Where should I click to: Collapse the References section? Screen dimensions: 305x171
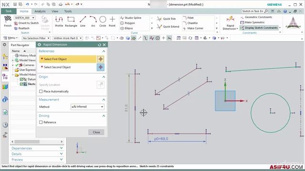[x=104, y=51]
